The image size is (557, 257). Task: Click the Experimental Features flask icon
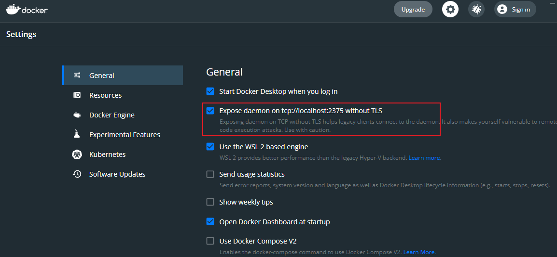click(x=77, y=135)
